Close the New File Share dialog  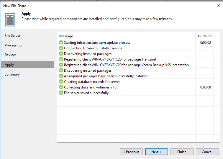click(218, 6)
